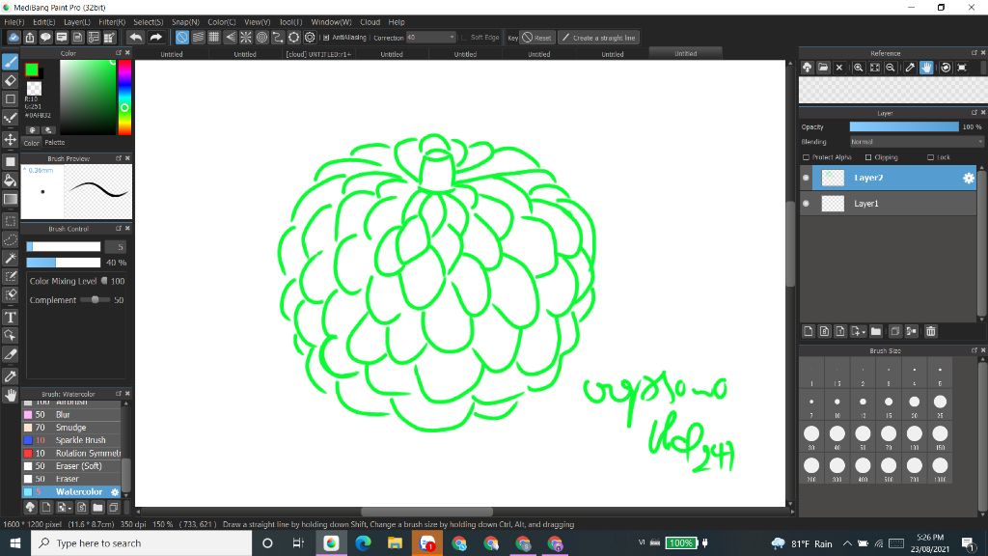Click the cloud save icon in the top toolbar
Viewport: 988px width, 556px height.
click(14, 38)
